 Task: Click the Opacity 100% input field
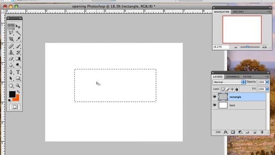(x=261, y=82)
